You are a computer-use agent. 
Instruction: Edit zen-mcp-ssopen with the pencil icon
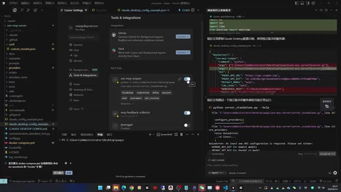180,79
